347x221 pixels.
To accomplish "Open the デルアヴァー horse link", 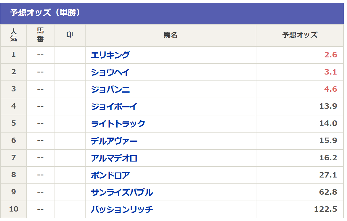I will coord(114,141).
